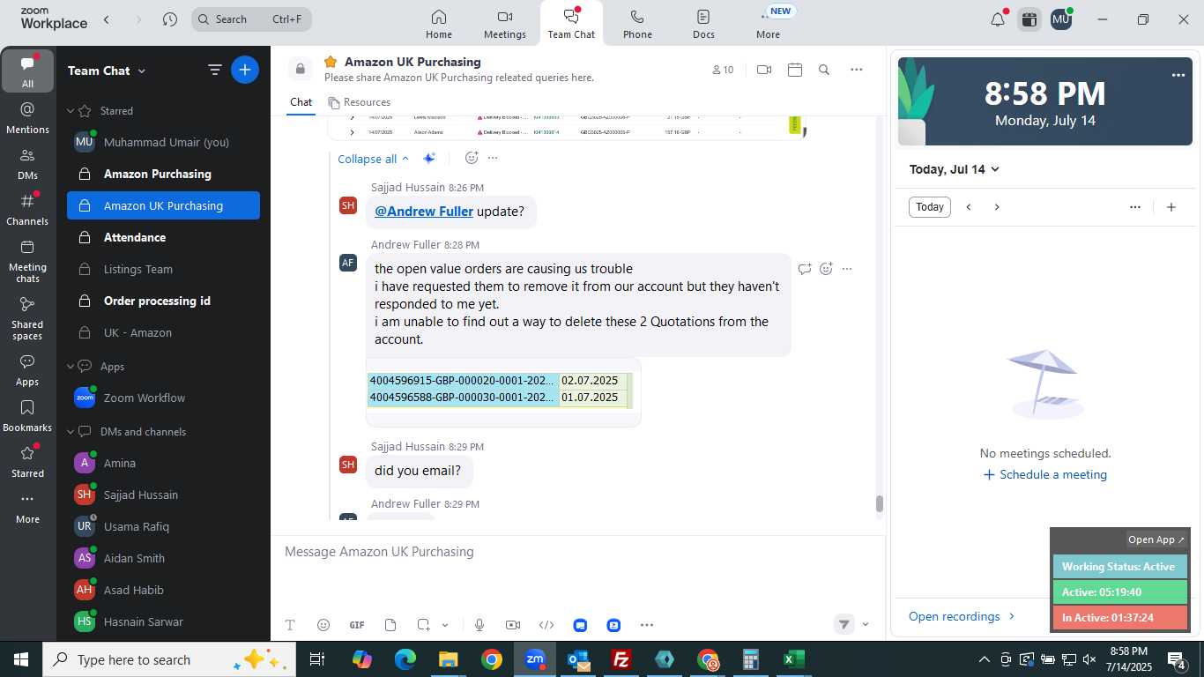Insert a code snippet
The width and height of the screenshot is (1204, 677).
pyautogui.click(x=546, y=625)
